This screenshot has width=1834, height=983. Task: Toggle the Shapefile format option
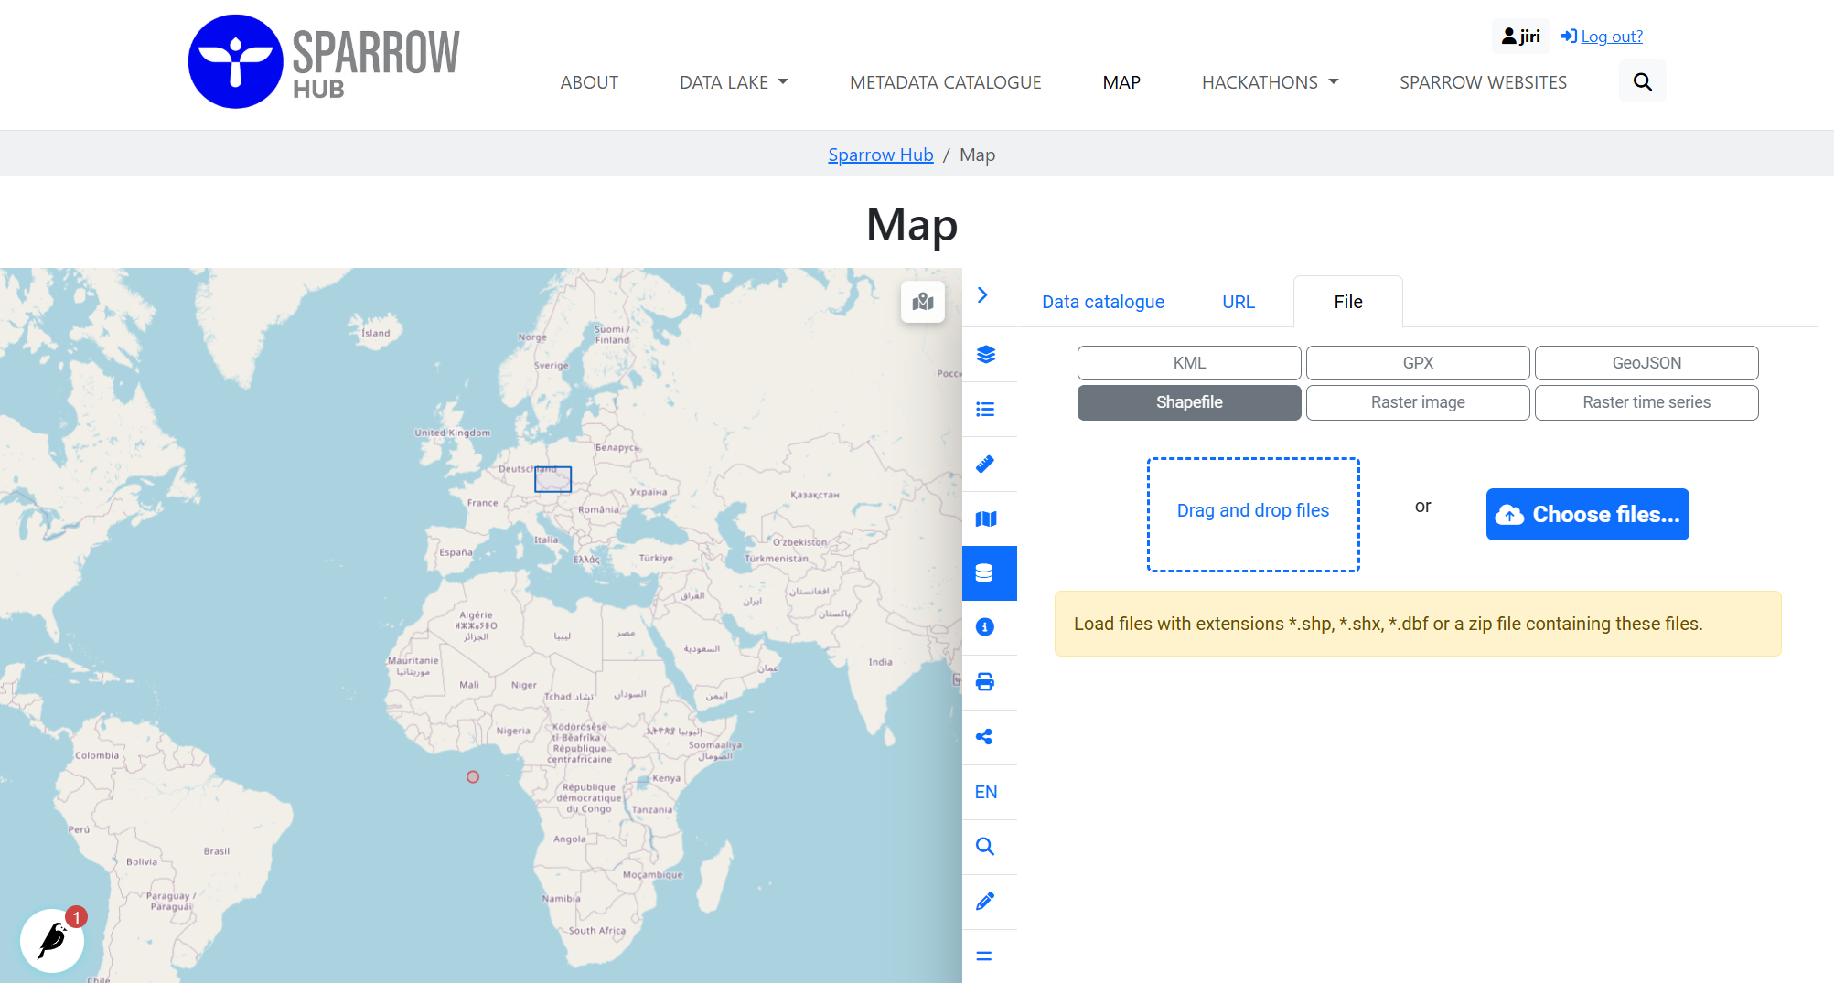click(x=1188, y=402)
